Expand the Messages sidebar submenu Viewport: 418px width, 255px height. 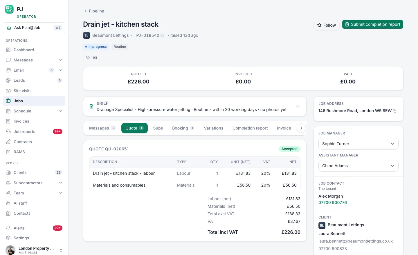point(61,60)
